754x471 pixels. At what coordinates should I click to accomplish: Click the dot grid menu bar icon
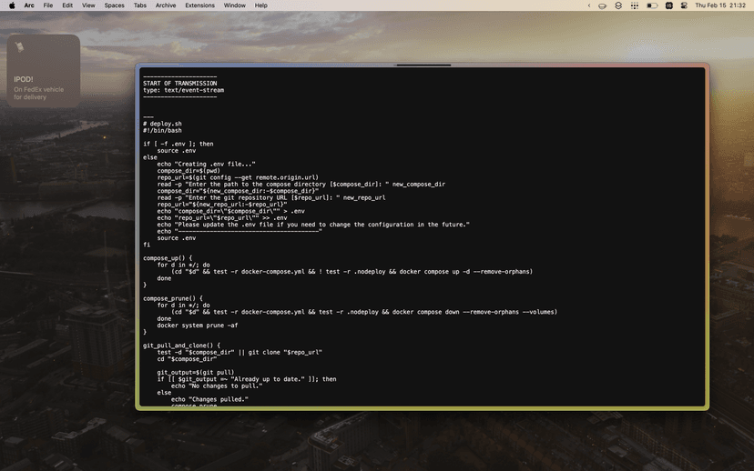tap(635, 5)
